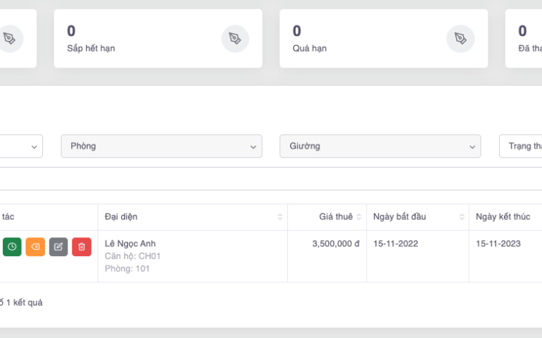Open the gray edit icon in the row
The width and height of the screenshot is (542, 338).
58,246
